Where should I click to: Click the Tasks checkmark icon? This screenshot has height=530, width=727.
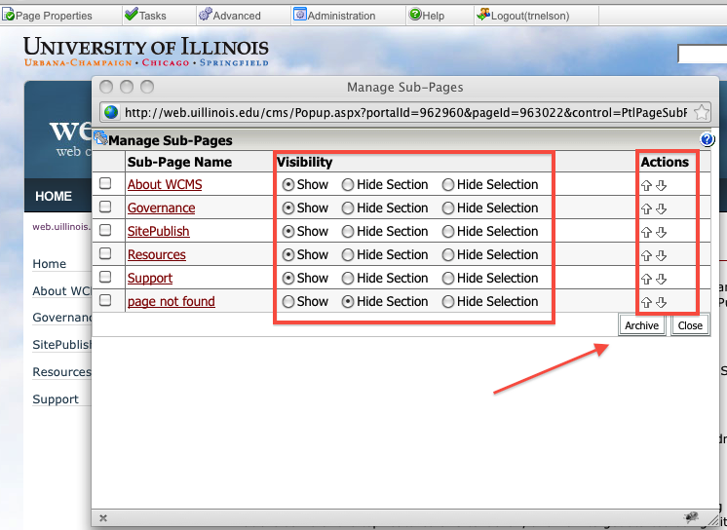[x=132, y=14]
